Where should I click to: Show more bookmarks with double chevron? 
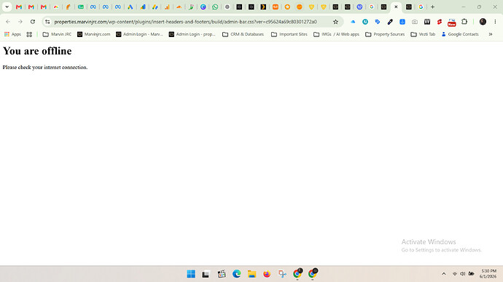[x=491, y=34]
